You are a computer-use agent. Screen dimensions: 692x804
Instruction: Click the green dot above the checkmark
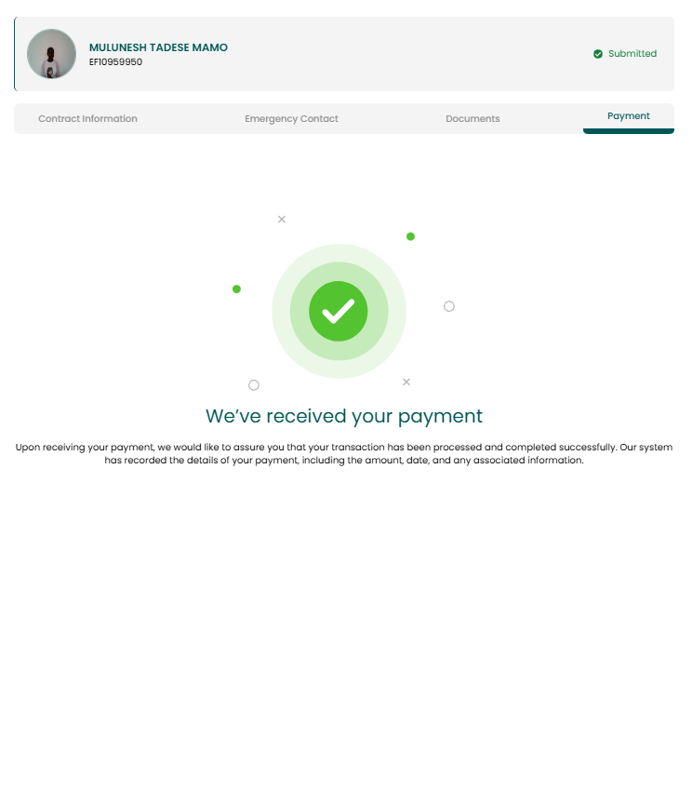click(410, 236)
